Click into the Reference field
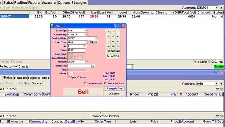Screen dimensions: 225x127 (81, 66)
